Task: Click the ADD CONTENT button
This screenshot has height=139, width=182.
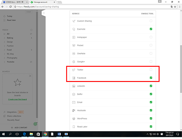Action: tap(19, 128)
